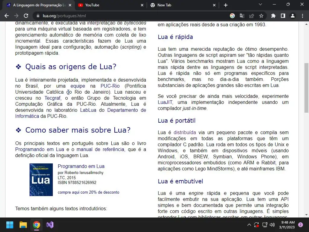Open Chrome's three-dot menu
Screen dimensions: 309x232
(x=302, y=16)
